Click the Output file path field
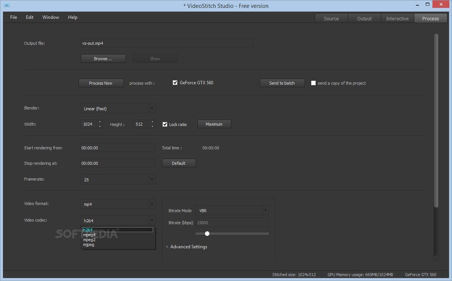The image size is (452, 281). 167,43
